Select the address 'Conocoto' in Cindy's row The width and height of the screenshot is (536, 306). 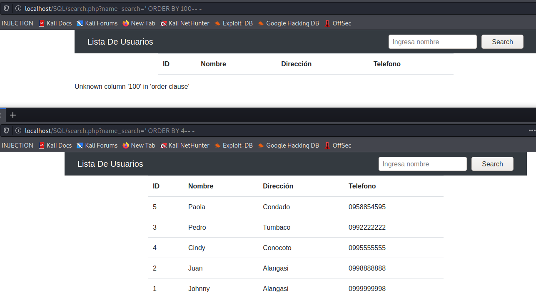(x=277, y=248)
